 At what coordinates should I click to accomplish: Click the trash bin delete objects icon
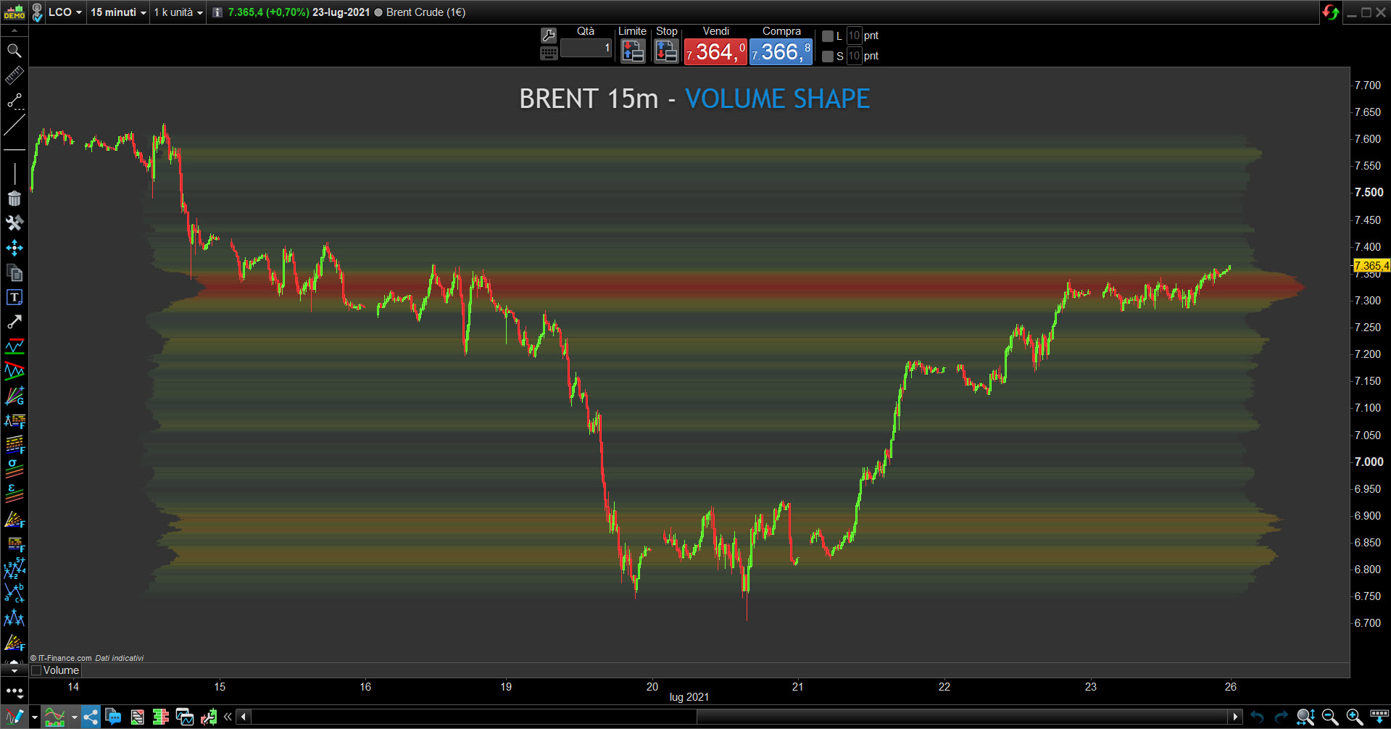(x=14, y=199)
